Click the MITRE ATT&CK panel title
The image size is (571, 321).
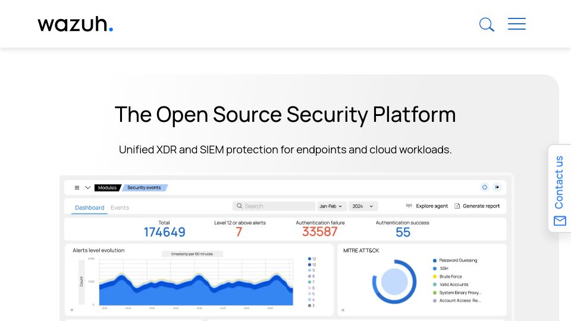pyautogui.click(x=361, y=250)
